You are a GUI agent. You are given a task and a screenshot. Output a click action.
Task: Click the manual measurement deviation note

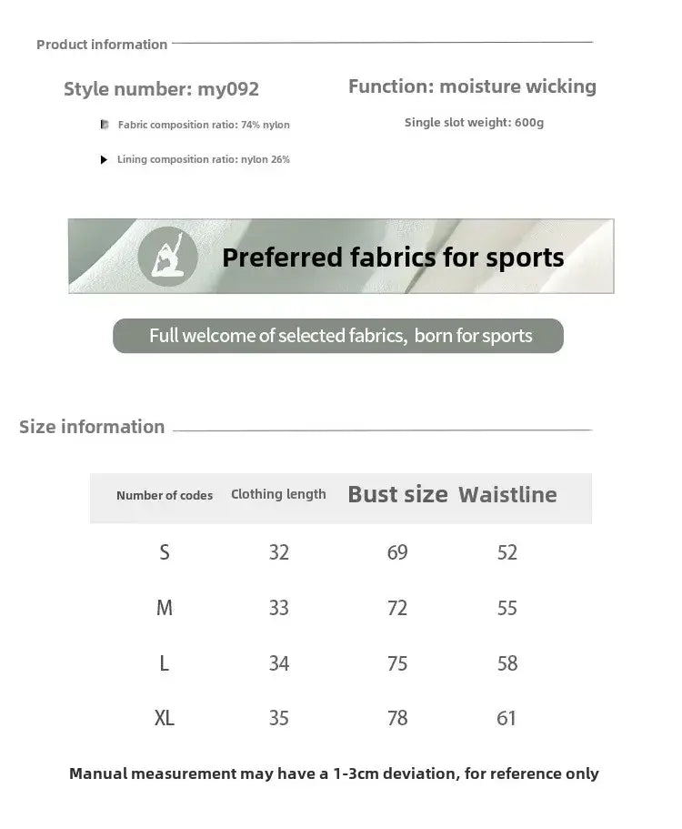click(334, 774)
